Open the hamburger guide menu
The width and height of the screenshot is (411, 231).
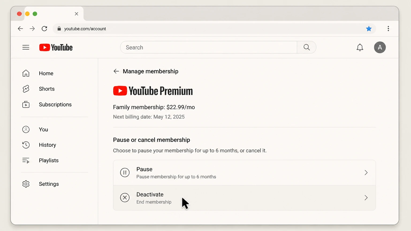click(26, 47)
